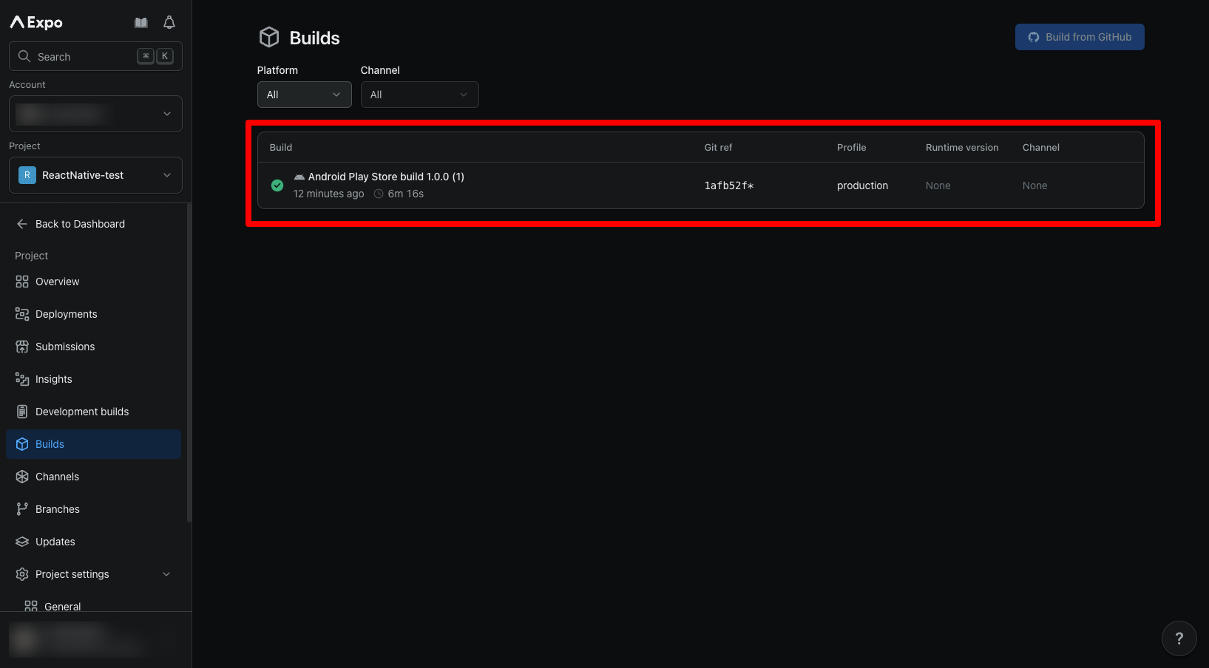Screen dimensions: 1209x668
Task: Open the Account dropdown
Action: click(95, 114)
